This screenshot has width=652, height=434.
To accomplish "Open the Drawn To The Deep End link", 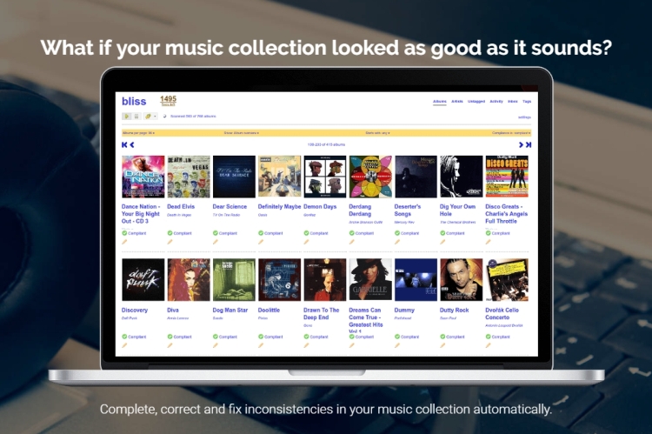I will (321, 314).
